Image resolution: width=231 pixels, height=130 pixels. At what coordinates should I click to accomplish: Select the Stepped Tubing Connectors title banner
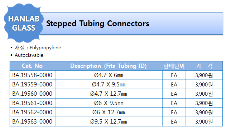click(x=131, y=24)
